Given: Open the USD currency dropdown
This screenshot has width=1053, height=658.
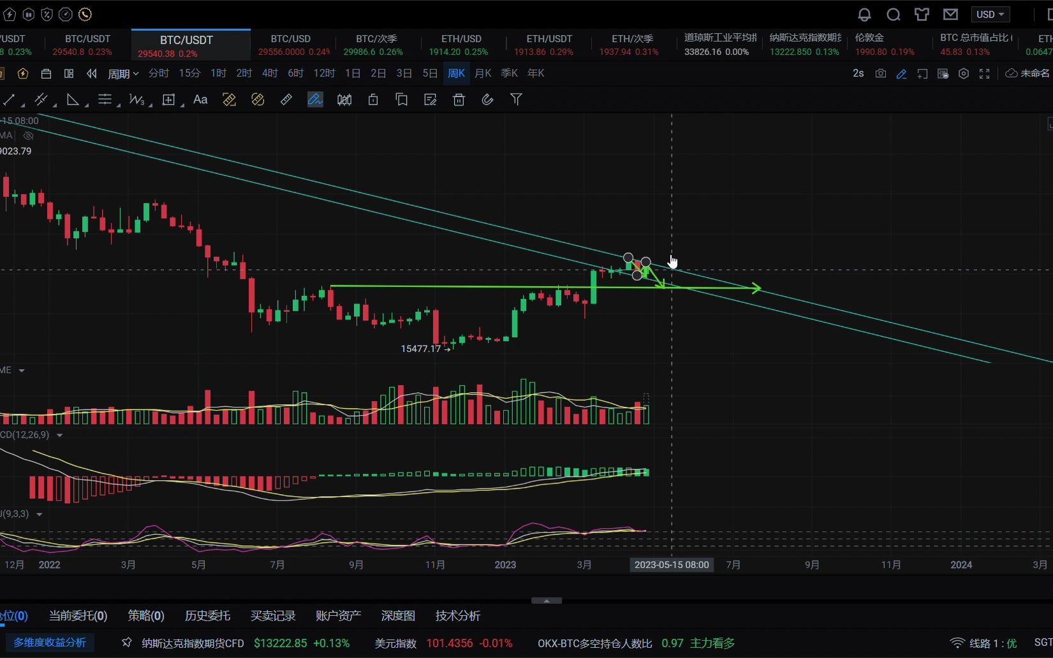Looking at the screenshot, I should point(990,14).
